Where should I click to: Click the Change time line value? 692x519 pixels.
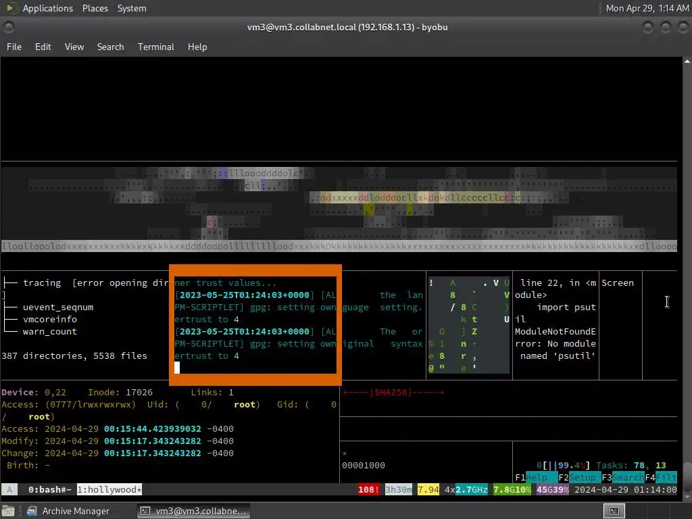(x=152, y=453)
